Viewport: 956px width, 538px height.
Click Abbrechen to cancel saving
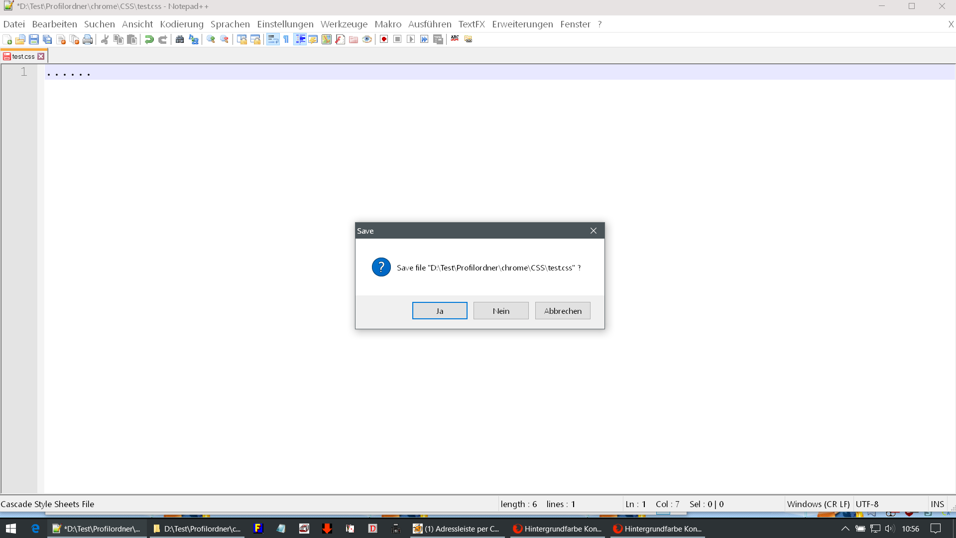pos(563,311)
